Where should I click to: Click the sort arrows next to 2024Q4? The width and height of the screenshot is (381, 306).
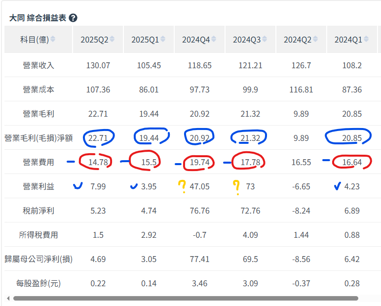tap(214, 39)
